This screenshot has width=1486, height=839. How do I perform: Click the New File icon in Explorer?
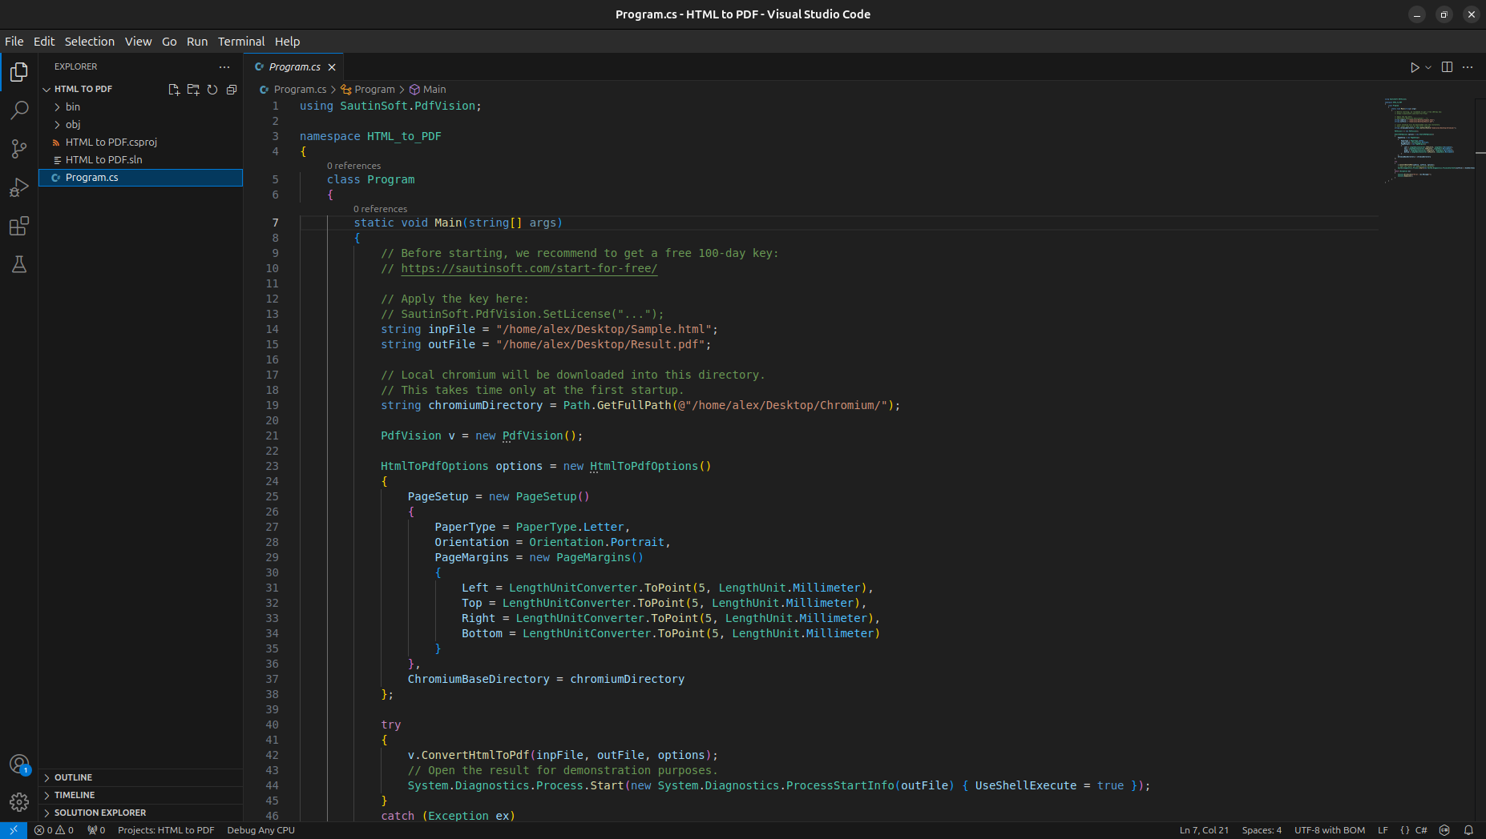coord(174,90)
